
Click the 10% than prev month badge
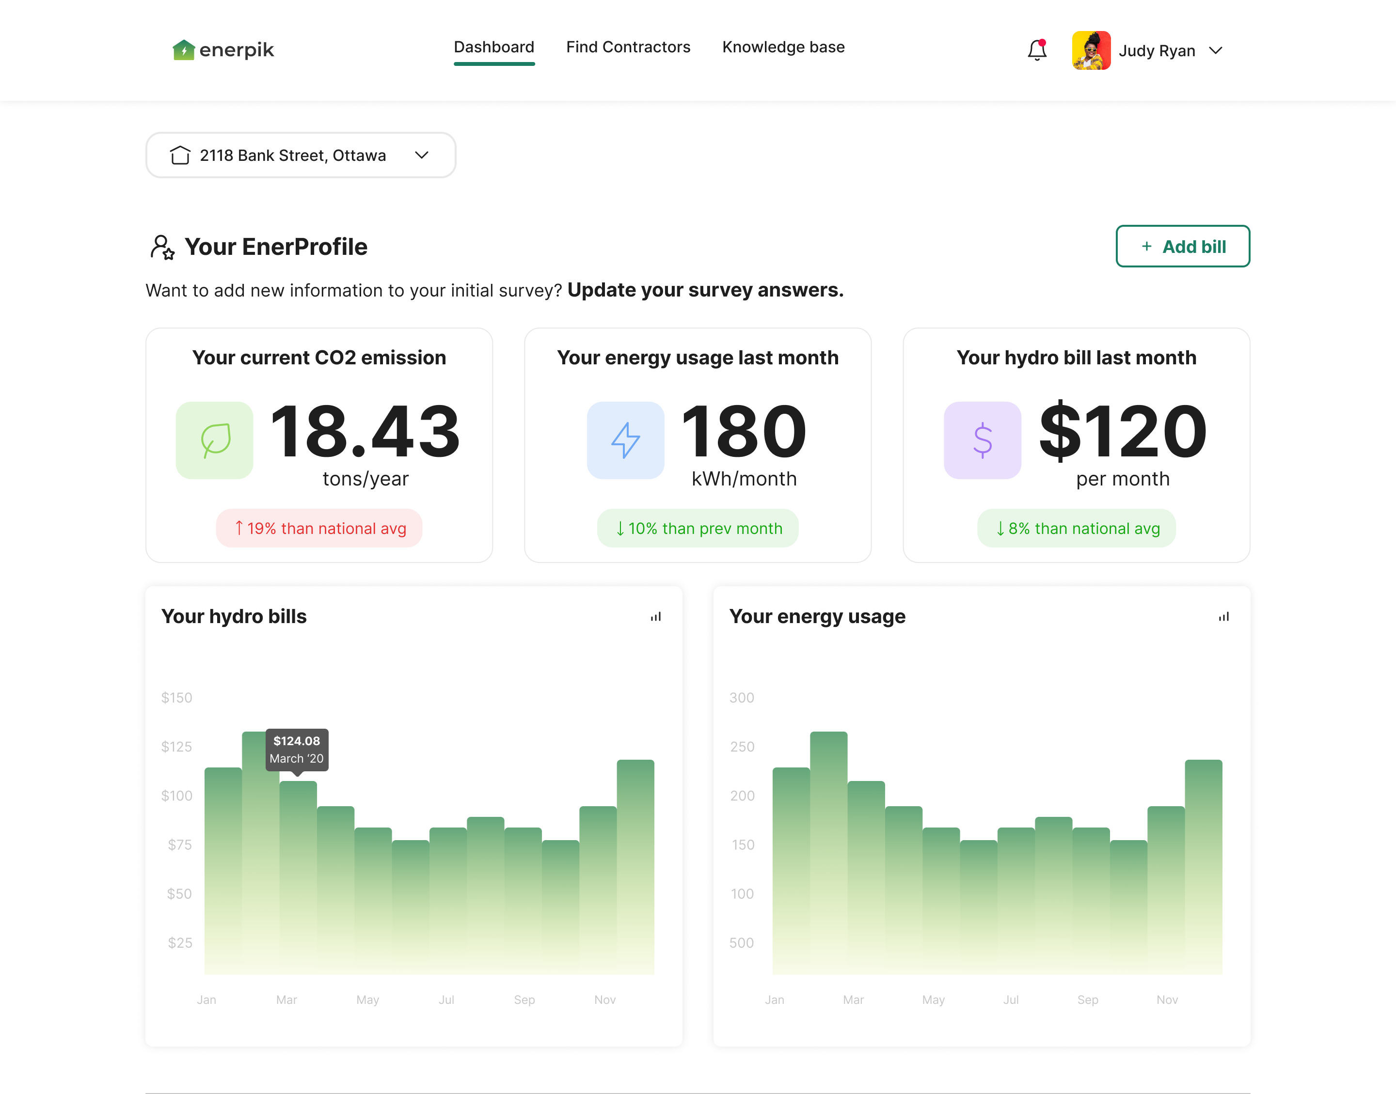698,529
